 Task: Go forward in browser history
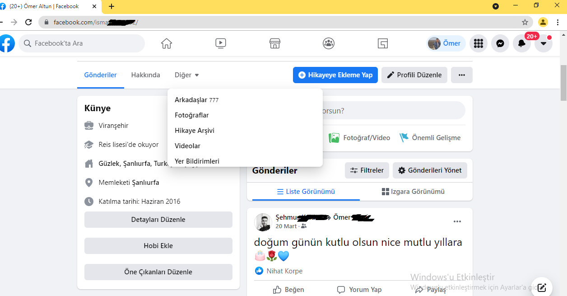click(x=14, y=22)
